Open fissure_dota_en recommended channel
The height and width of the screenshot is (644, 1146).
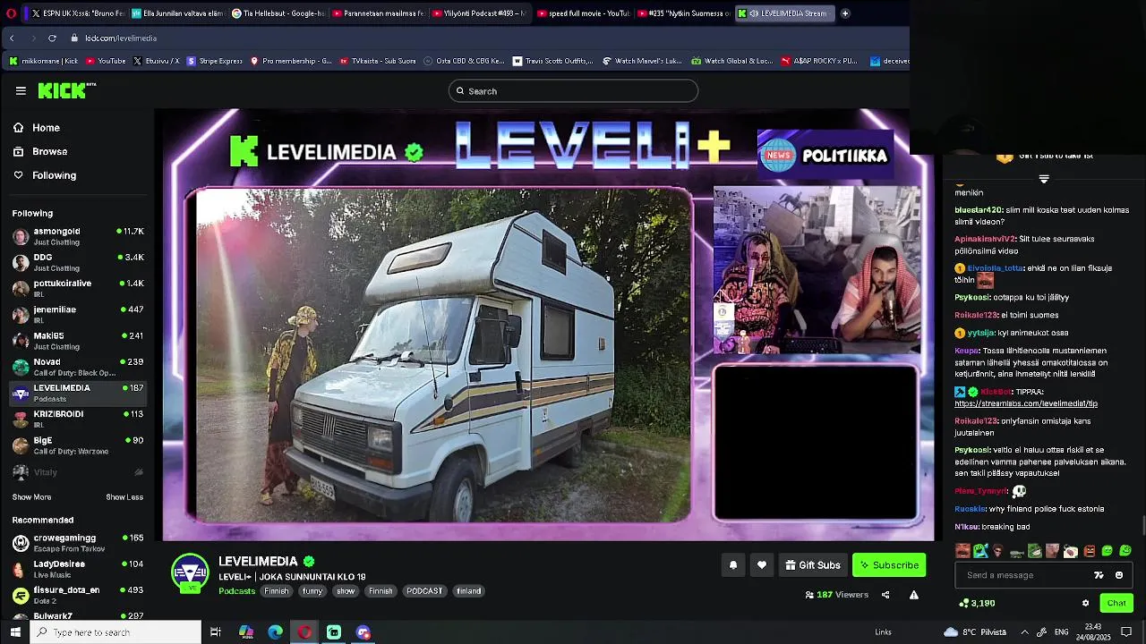click(x=78, y=595)
